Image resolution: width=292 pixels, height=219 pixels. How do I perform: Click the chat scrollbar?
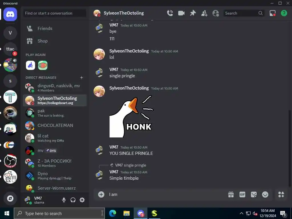(289, 148)
